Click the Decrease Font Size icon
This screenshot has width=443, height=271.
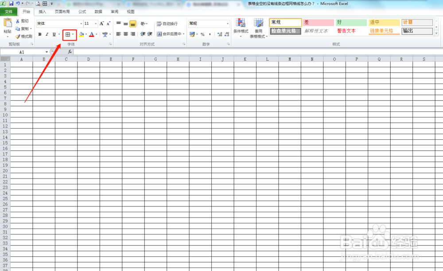108,23
